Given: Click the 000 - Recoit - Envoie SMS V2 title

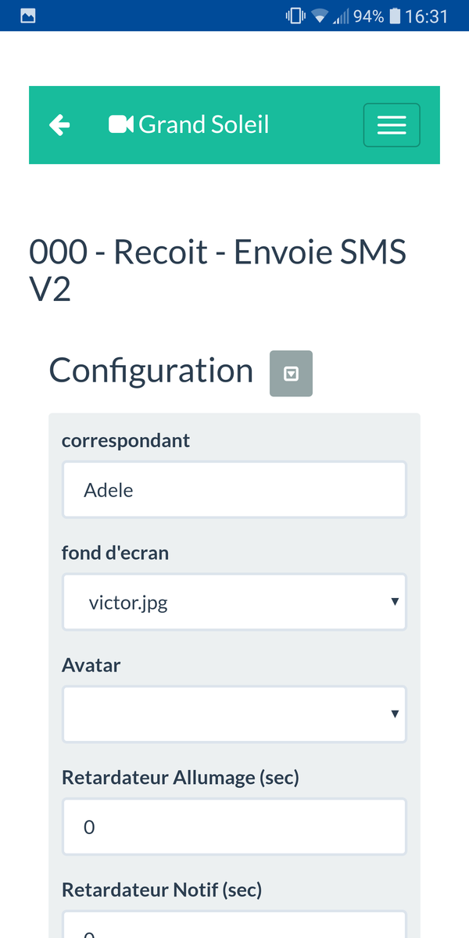Looking at the screenshot, I should (217, 270).
